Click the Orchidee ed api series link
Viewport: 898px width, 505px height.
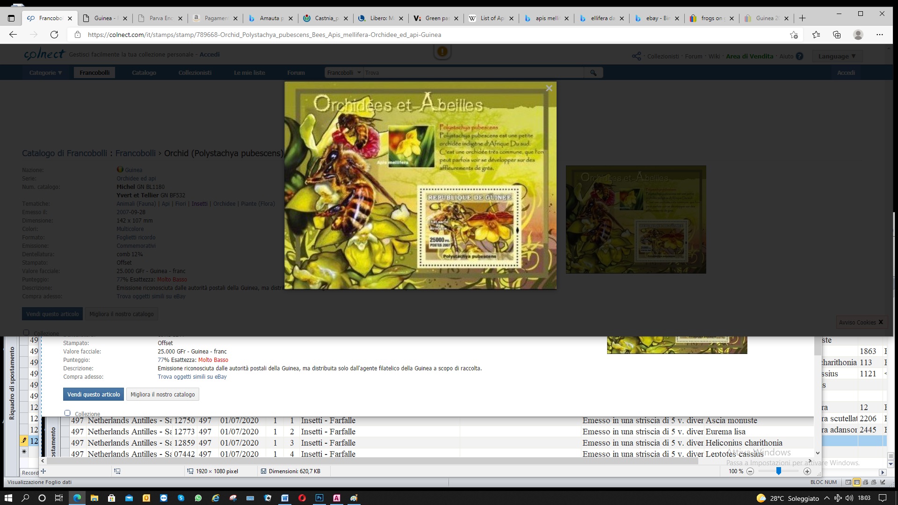tap(136, 178)
